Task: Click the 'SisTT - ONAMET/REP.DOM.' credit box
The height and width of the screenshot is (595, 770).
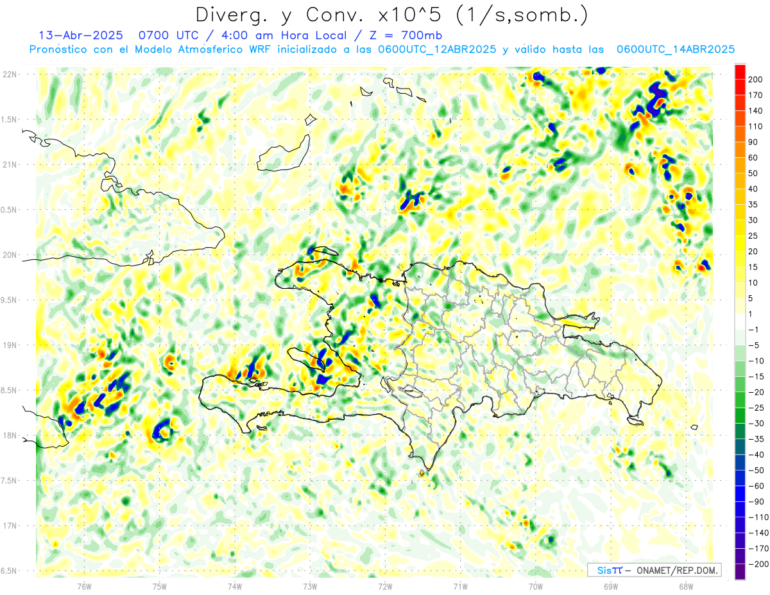Action: coord(654,570)
